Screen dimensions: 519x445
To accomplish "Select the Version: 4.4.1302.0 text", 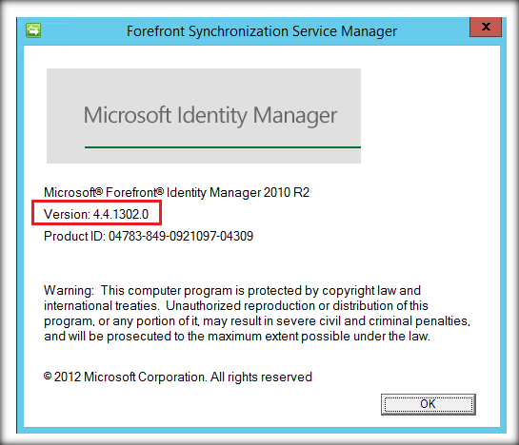I will pyautogui.click(x=96, y=214).
